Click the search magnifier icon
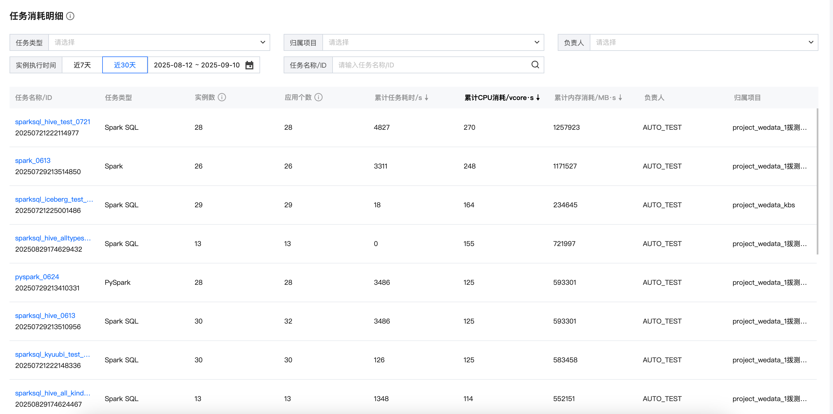The image size is (833, 414). tap(535, 65)
